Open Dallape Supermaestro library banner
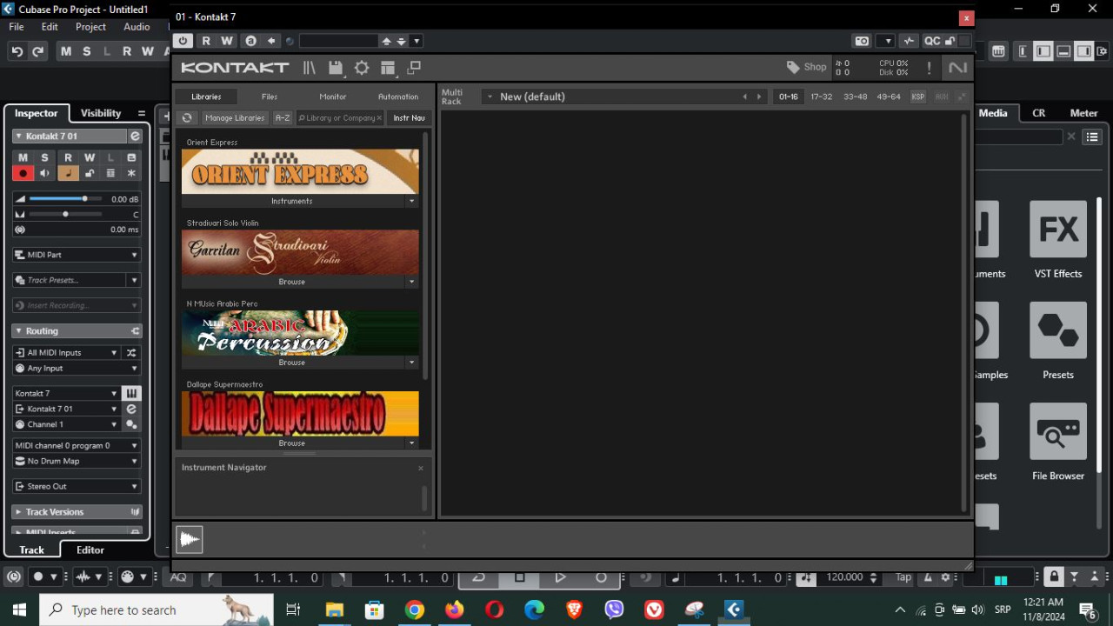Viewport: 1113px width, 626px height. (300, 414)
